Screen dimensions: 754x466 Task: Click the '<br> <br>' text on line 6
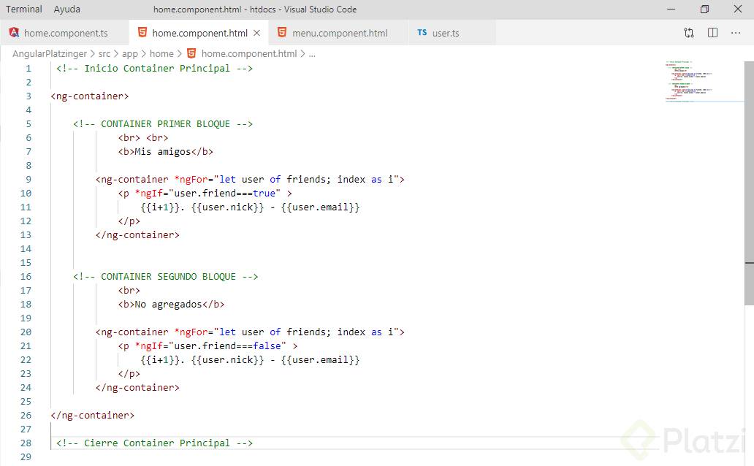[x=143, y=137]
